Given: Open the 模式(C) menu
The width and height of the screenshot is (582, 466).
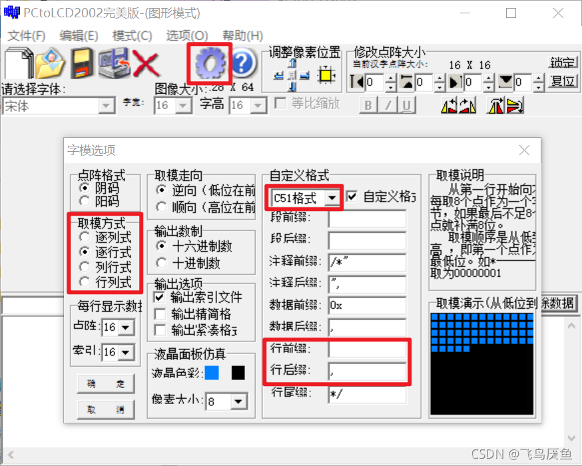Looking at the screenshot, I should click(x=132, y=36).
